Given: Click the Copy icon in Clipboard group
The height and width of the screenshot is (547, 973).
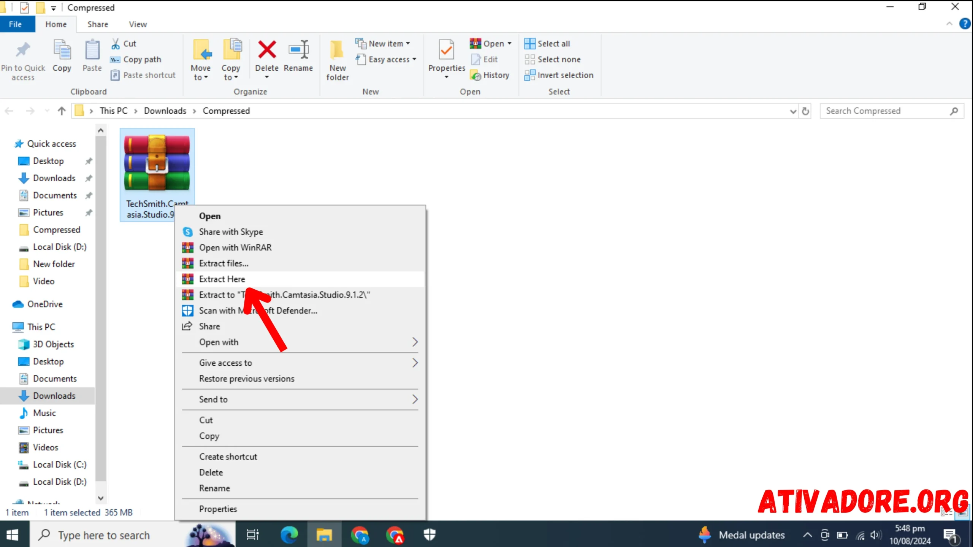Looking at the screenshot, I should click(x=62, y=50).
